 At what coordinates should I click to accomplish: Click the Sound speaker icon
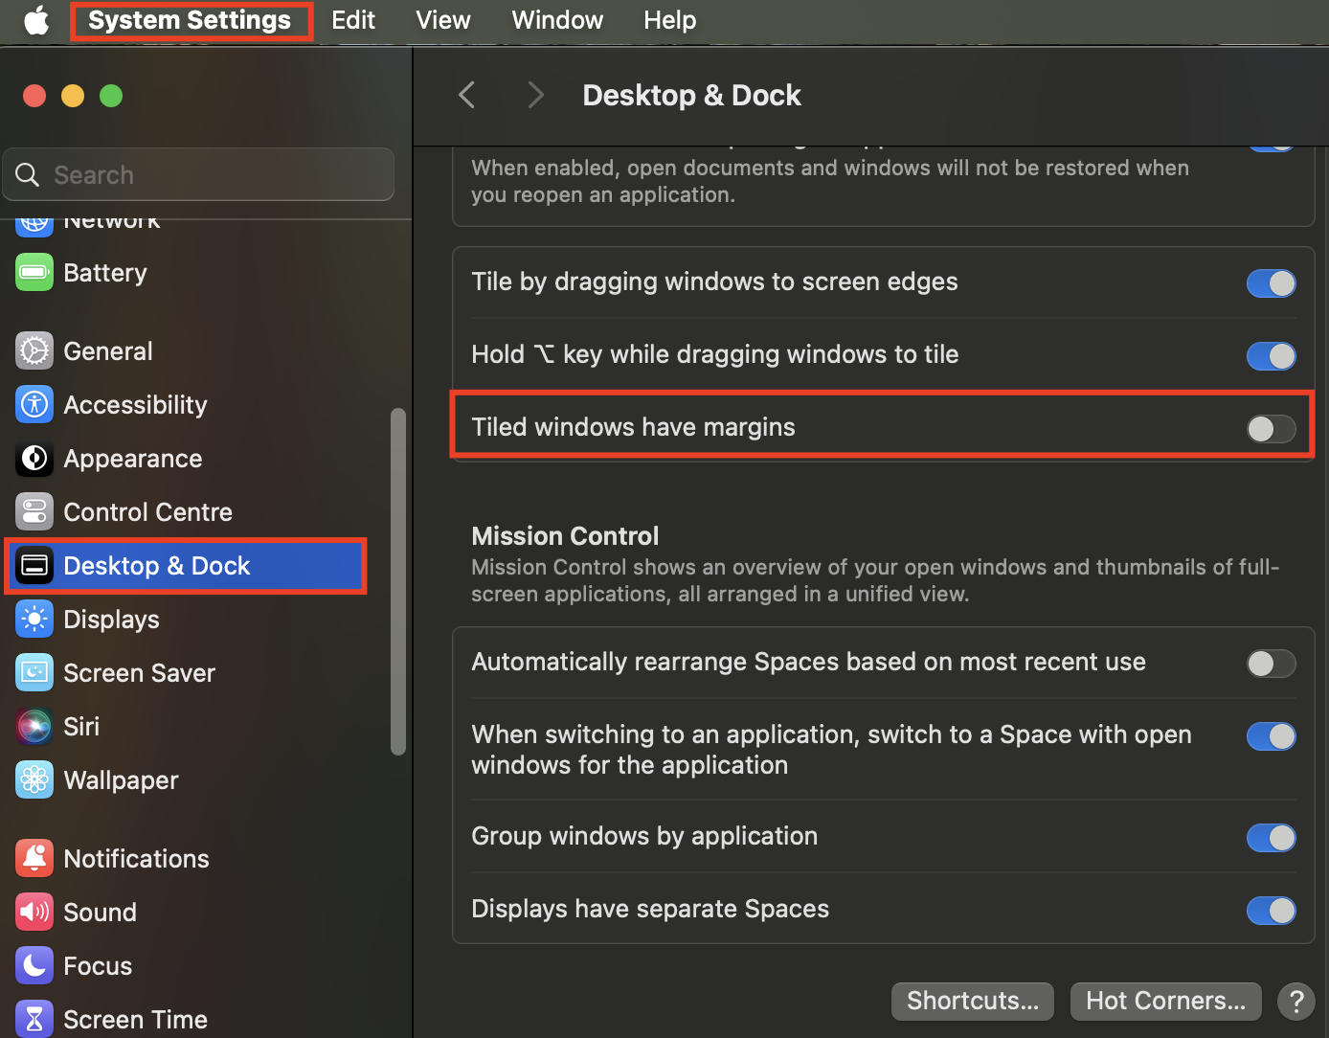(x=34, y=913)
